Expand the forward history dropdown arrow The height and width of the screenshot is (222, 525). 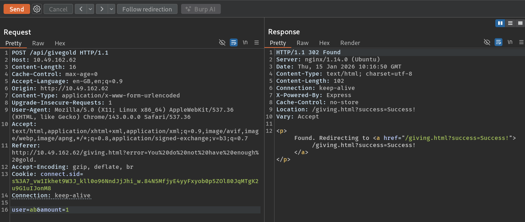pos(112,9)
